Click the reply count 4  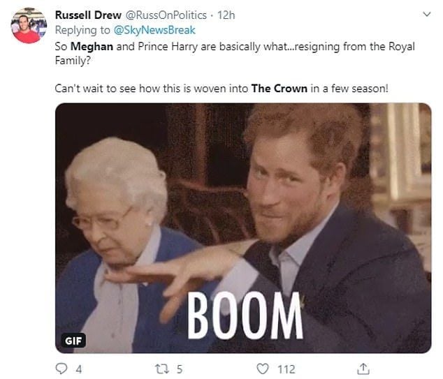coord(78,369)
